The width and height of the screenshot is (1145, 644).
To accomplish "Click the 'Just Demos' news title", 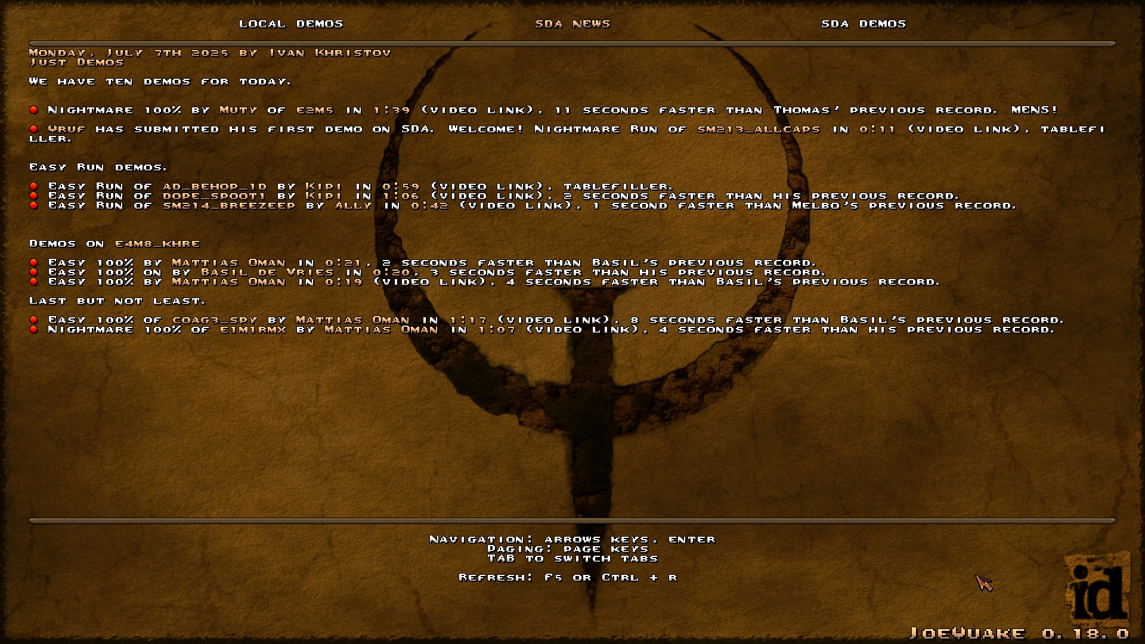I will [x=76, y=62].
